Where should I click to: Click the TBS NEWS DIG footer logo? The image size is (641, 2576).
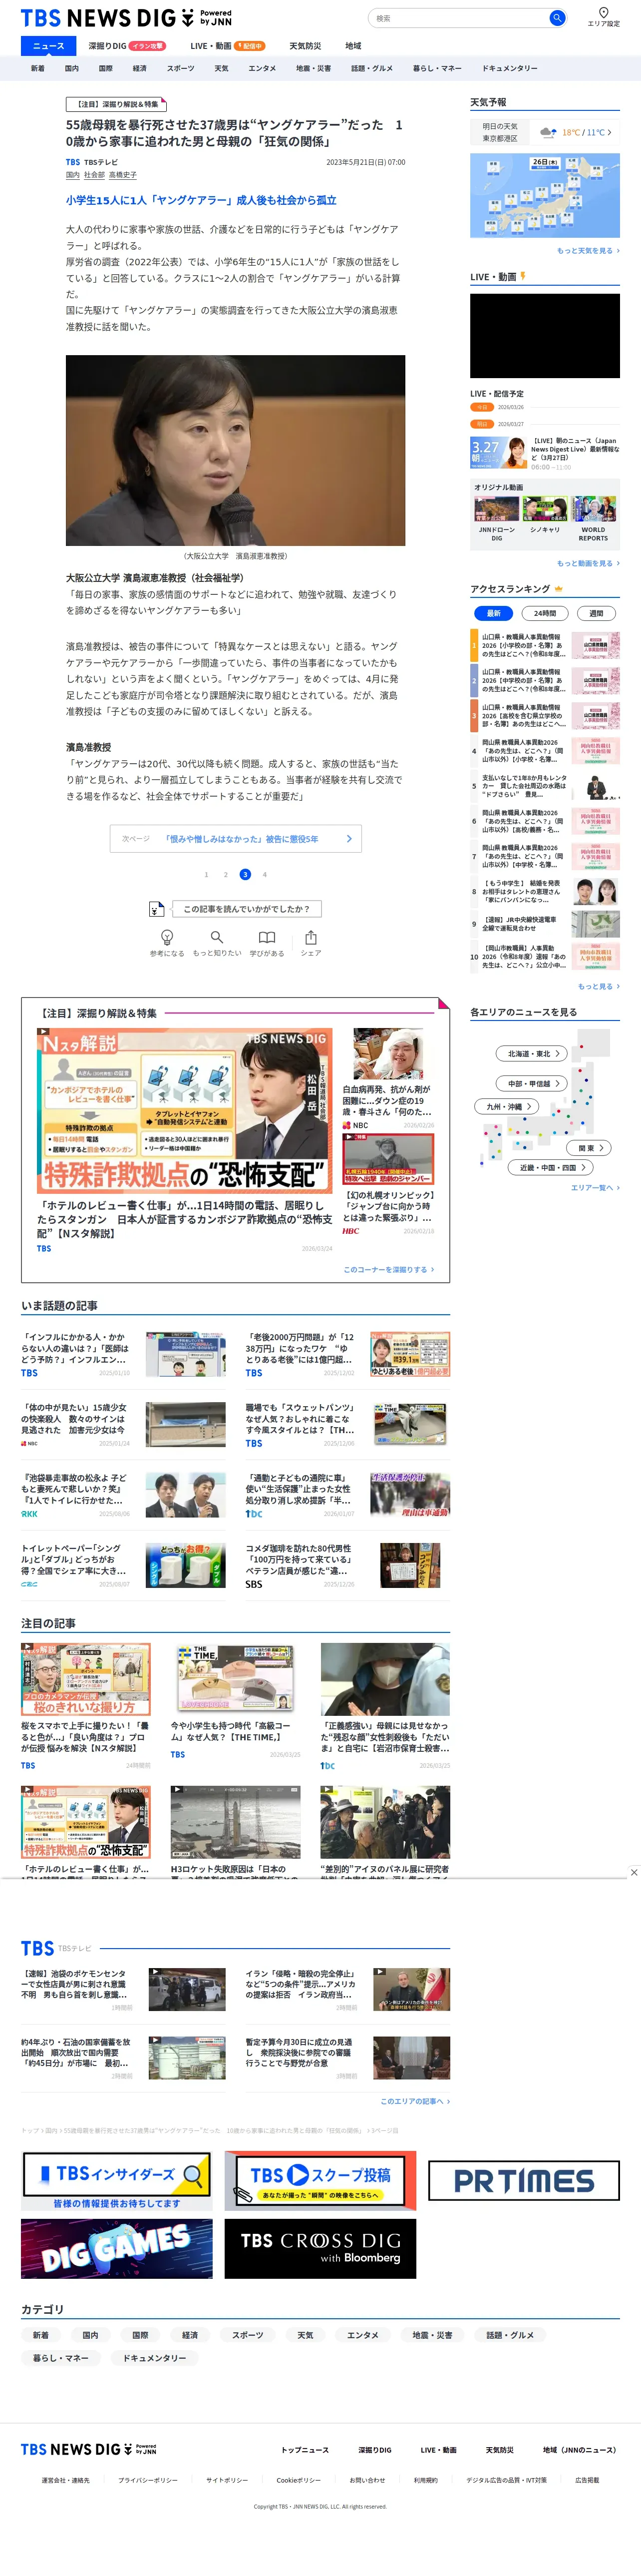pos(88,2449)
